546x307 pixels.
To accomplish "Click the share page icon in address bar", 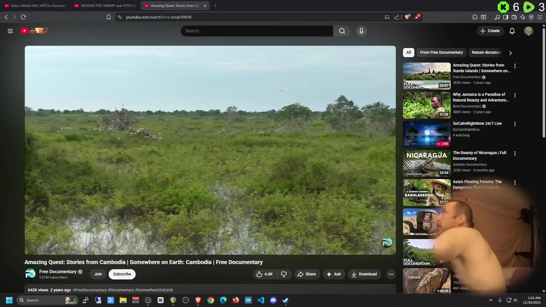I will (397, 17).
